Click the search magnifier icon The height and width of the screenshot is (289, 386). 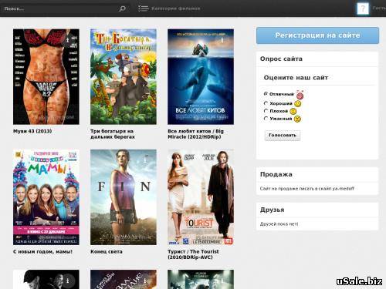122,8
